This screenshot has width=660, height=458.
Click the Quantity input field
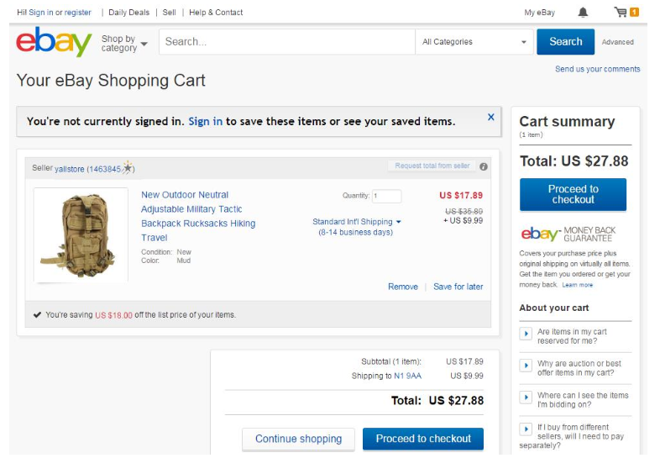pyautogui.click(x=386, y=197)
